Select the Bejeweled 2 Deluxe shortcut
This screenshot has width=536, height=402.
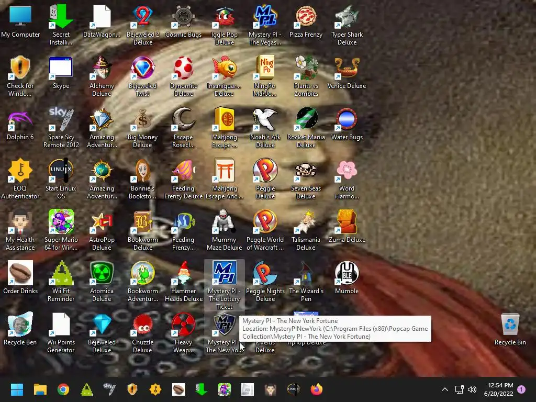point(142,25)
